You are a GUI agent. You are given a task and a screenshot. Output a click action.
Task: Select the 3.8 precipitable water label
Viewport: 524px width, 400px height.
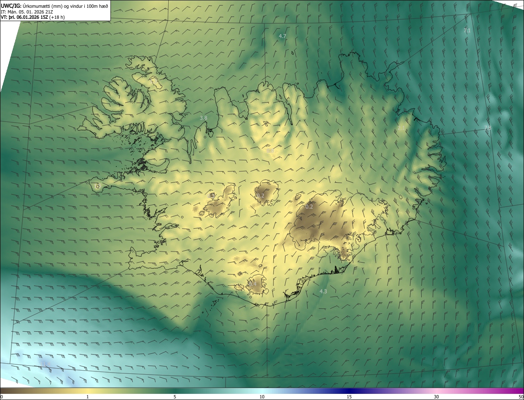point(203,118)
